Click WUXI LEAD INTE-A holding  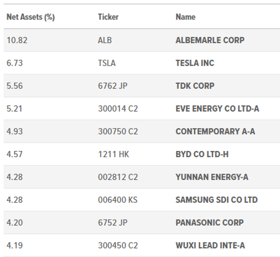click(x=210, y=246)
